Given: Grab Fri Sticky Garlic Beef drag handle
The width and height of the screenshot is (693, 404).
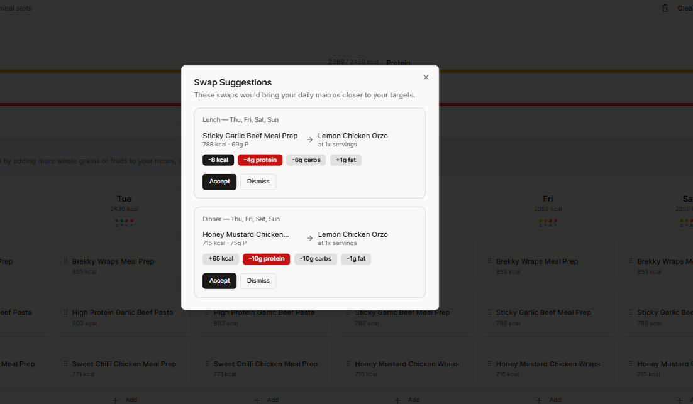Looking at the screenshot, I should click(489, 312).
